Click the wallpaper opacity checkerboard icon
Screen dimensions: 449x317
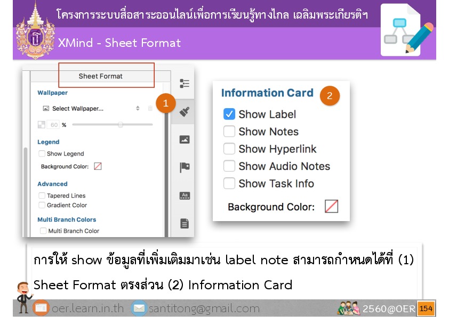tap(41, 125)
